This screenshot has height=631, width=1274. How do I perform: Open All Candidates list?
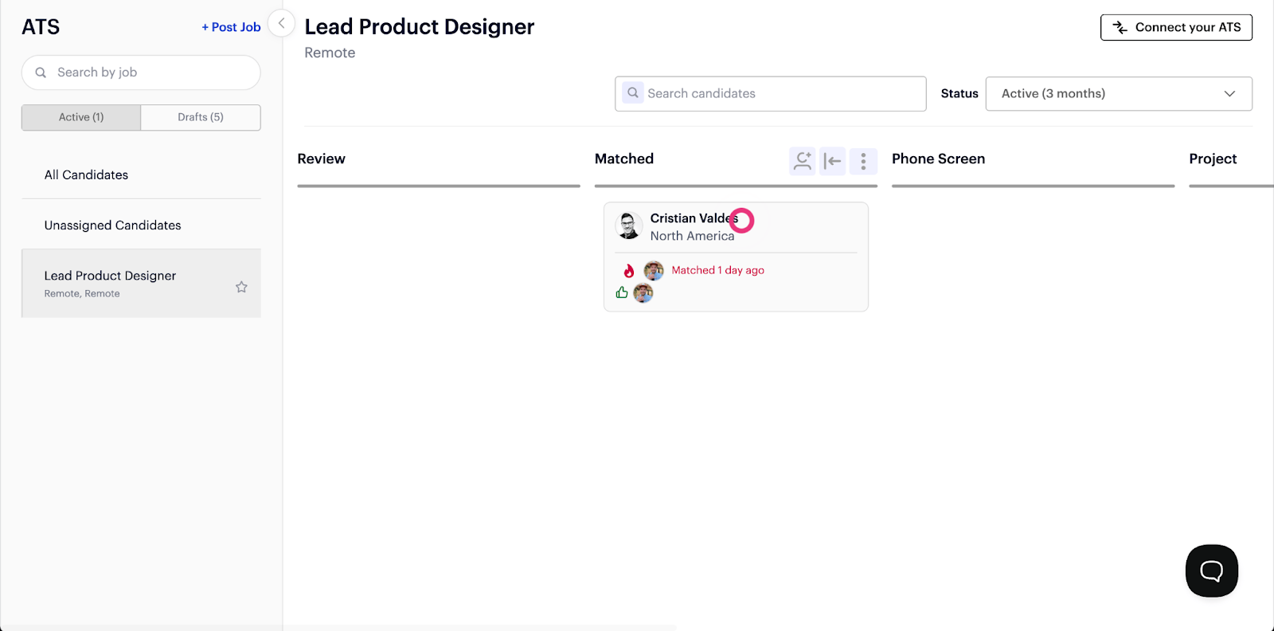[x=86, y=174]
